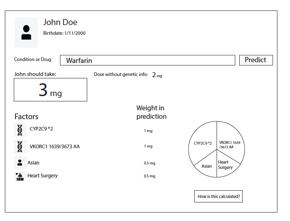Click the Factors heading
Screen dimensions: 290x221
pos(26,117)
